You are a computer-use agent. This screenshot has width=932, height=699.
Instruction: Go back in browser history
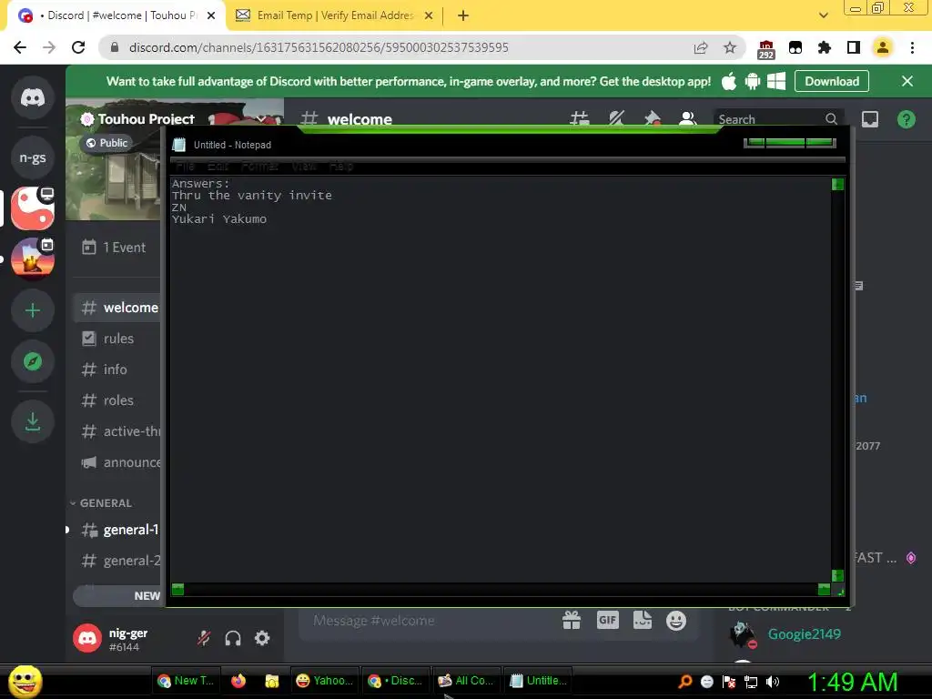click(20, 47)
